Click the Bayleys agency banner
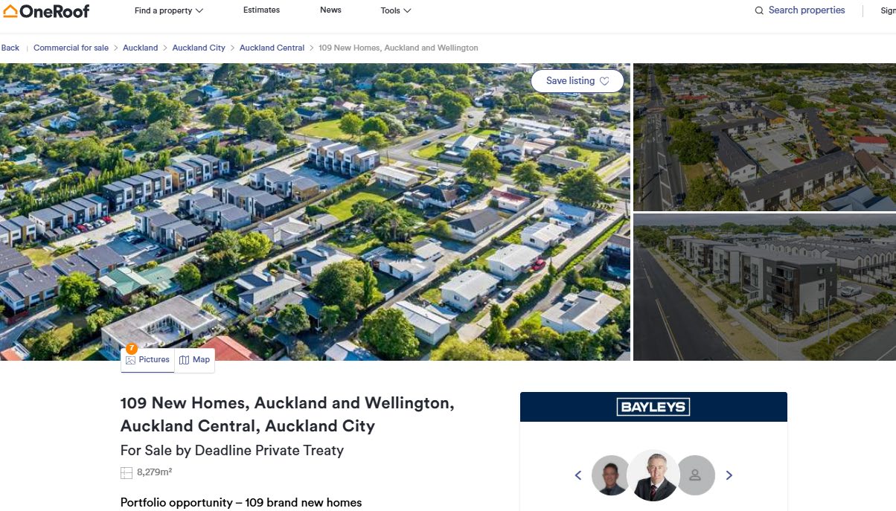Viewport: 896px width, 511px height. (x=653, y=407)
